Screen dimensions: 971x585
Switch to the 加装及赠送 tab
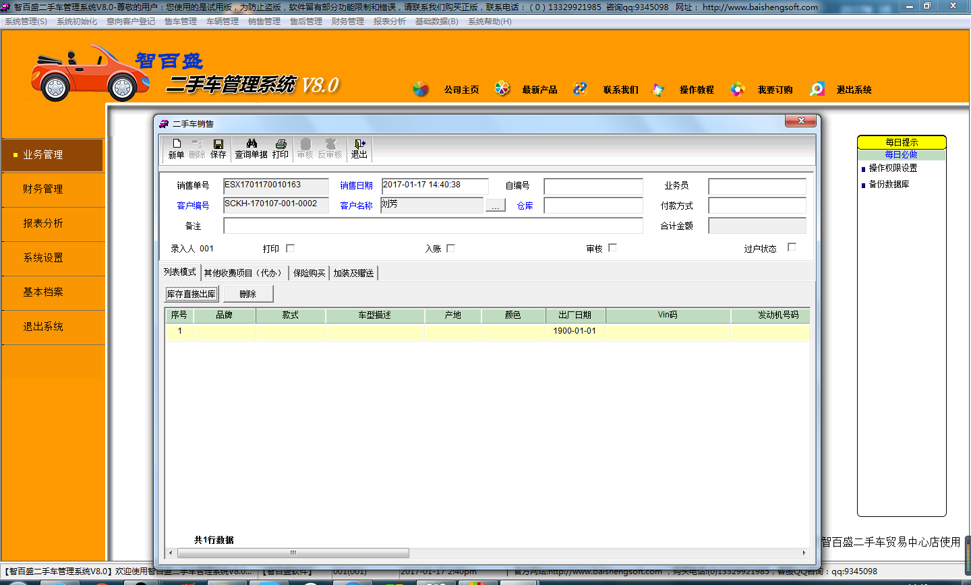click(x=353, y=273)
